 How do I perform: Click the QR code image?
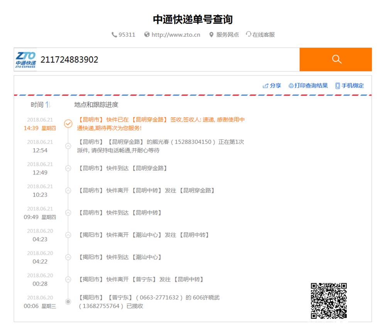(328, 301)
